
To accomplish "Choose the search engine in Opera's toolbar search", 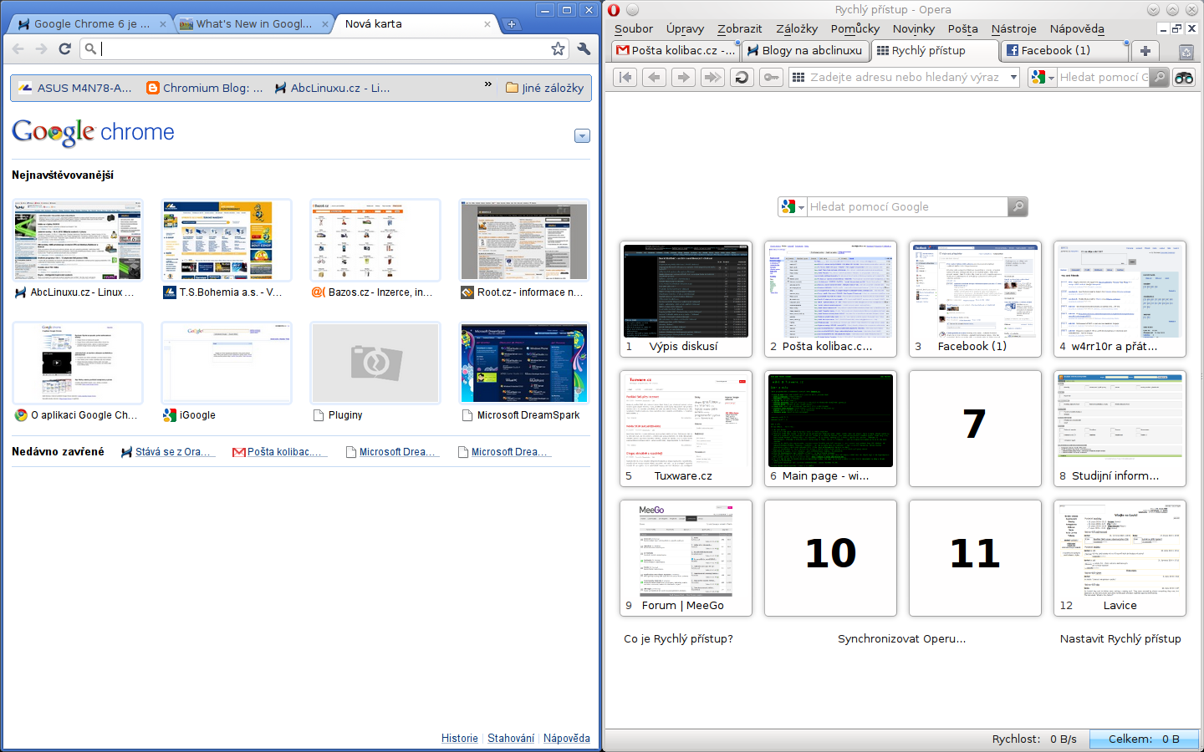I will click(x=1043, y=78).
